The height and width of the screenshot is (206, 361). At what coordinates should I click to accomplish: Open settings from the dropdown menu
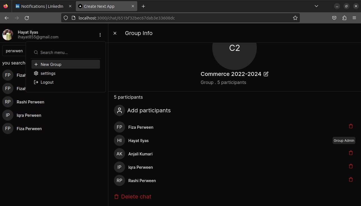click(48, 73)
